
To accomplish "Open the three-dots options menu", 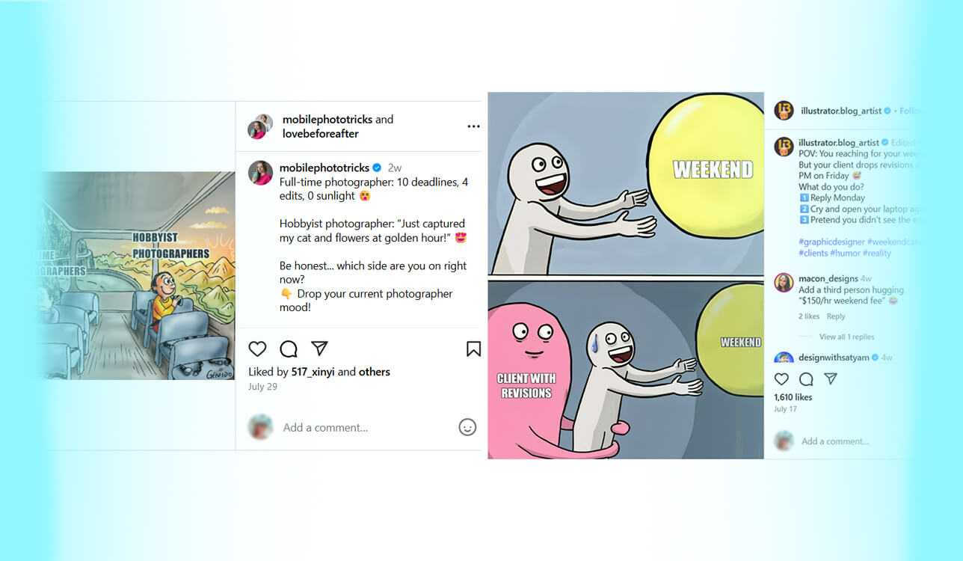I will click(473, 126).
